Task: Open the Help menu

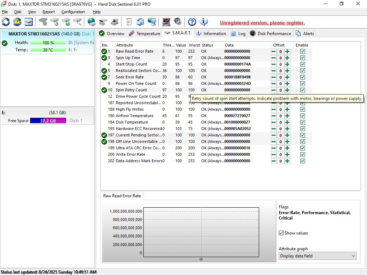Action: point(97,12)
